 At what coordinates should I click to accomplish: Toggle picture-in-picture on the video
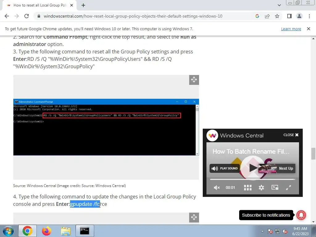coord(275,187)
